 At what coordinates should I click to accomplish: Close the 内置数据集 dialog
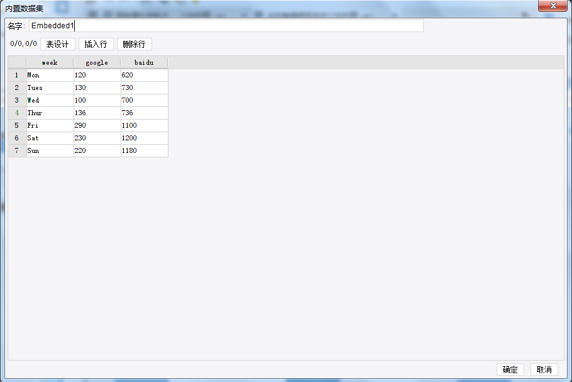(553, 6)
